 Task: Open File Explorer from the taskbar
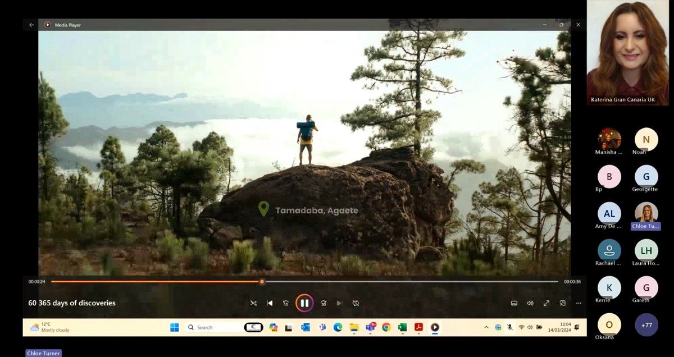point(354,327)
